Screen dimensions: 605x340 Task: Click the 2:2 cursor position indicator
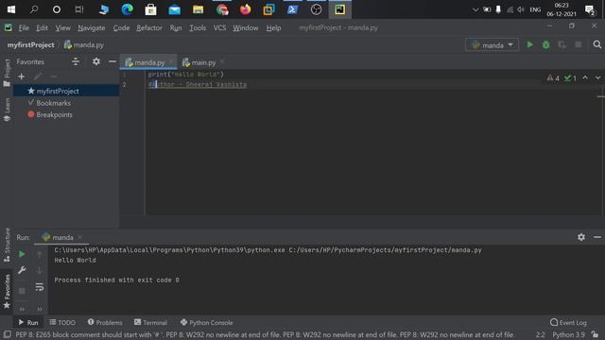540,334
